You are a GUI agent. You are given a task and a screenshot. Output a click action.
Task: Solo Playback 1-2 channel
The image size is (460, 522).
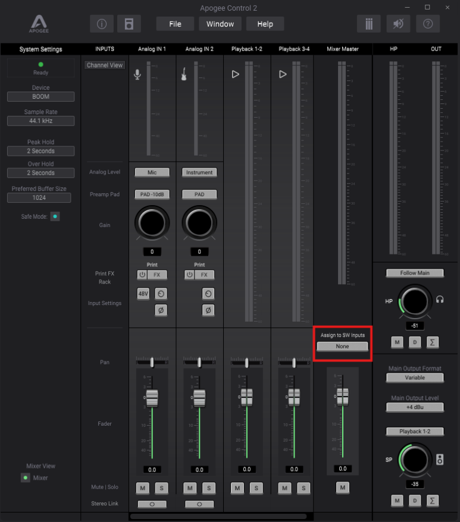(x=256, y=488)
